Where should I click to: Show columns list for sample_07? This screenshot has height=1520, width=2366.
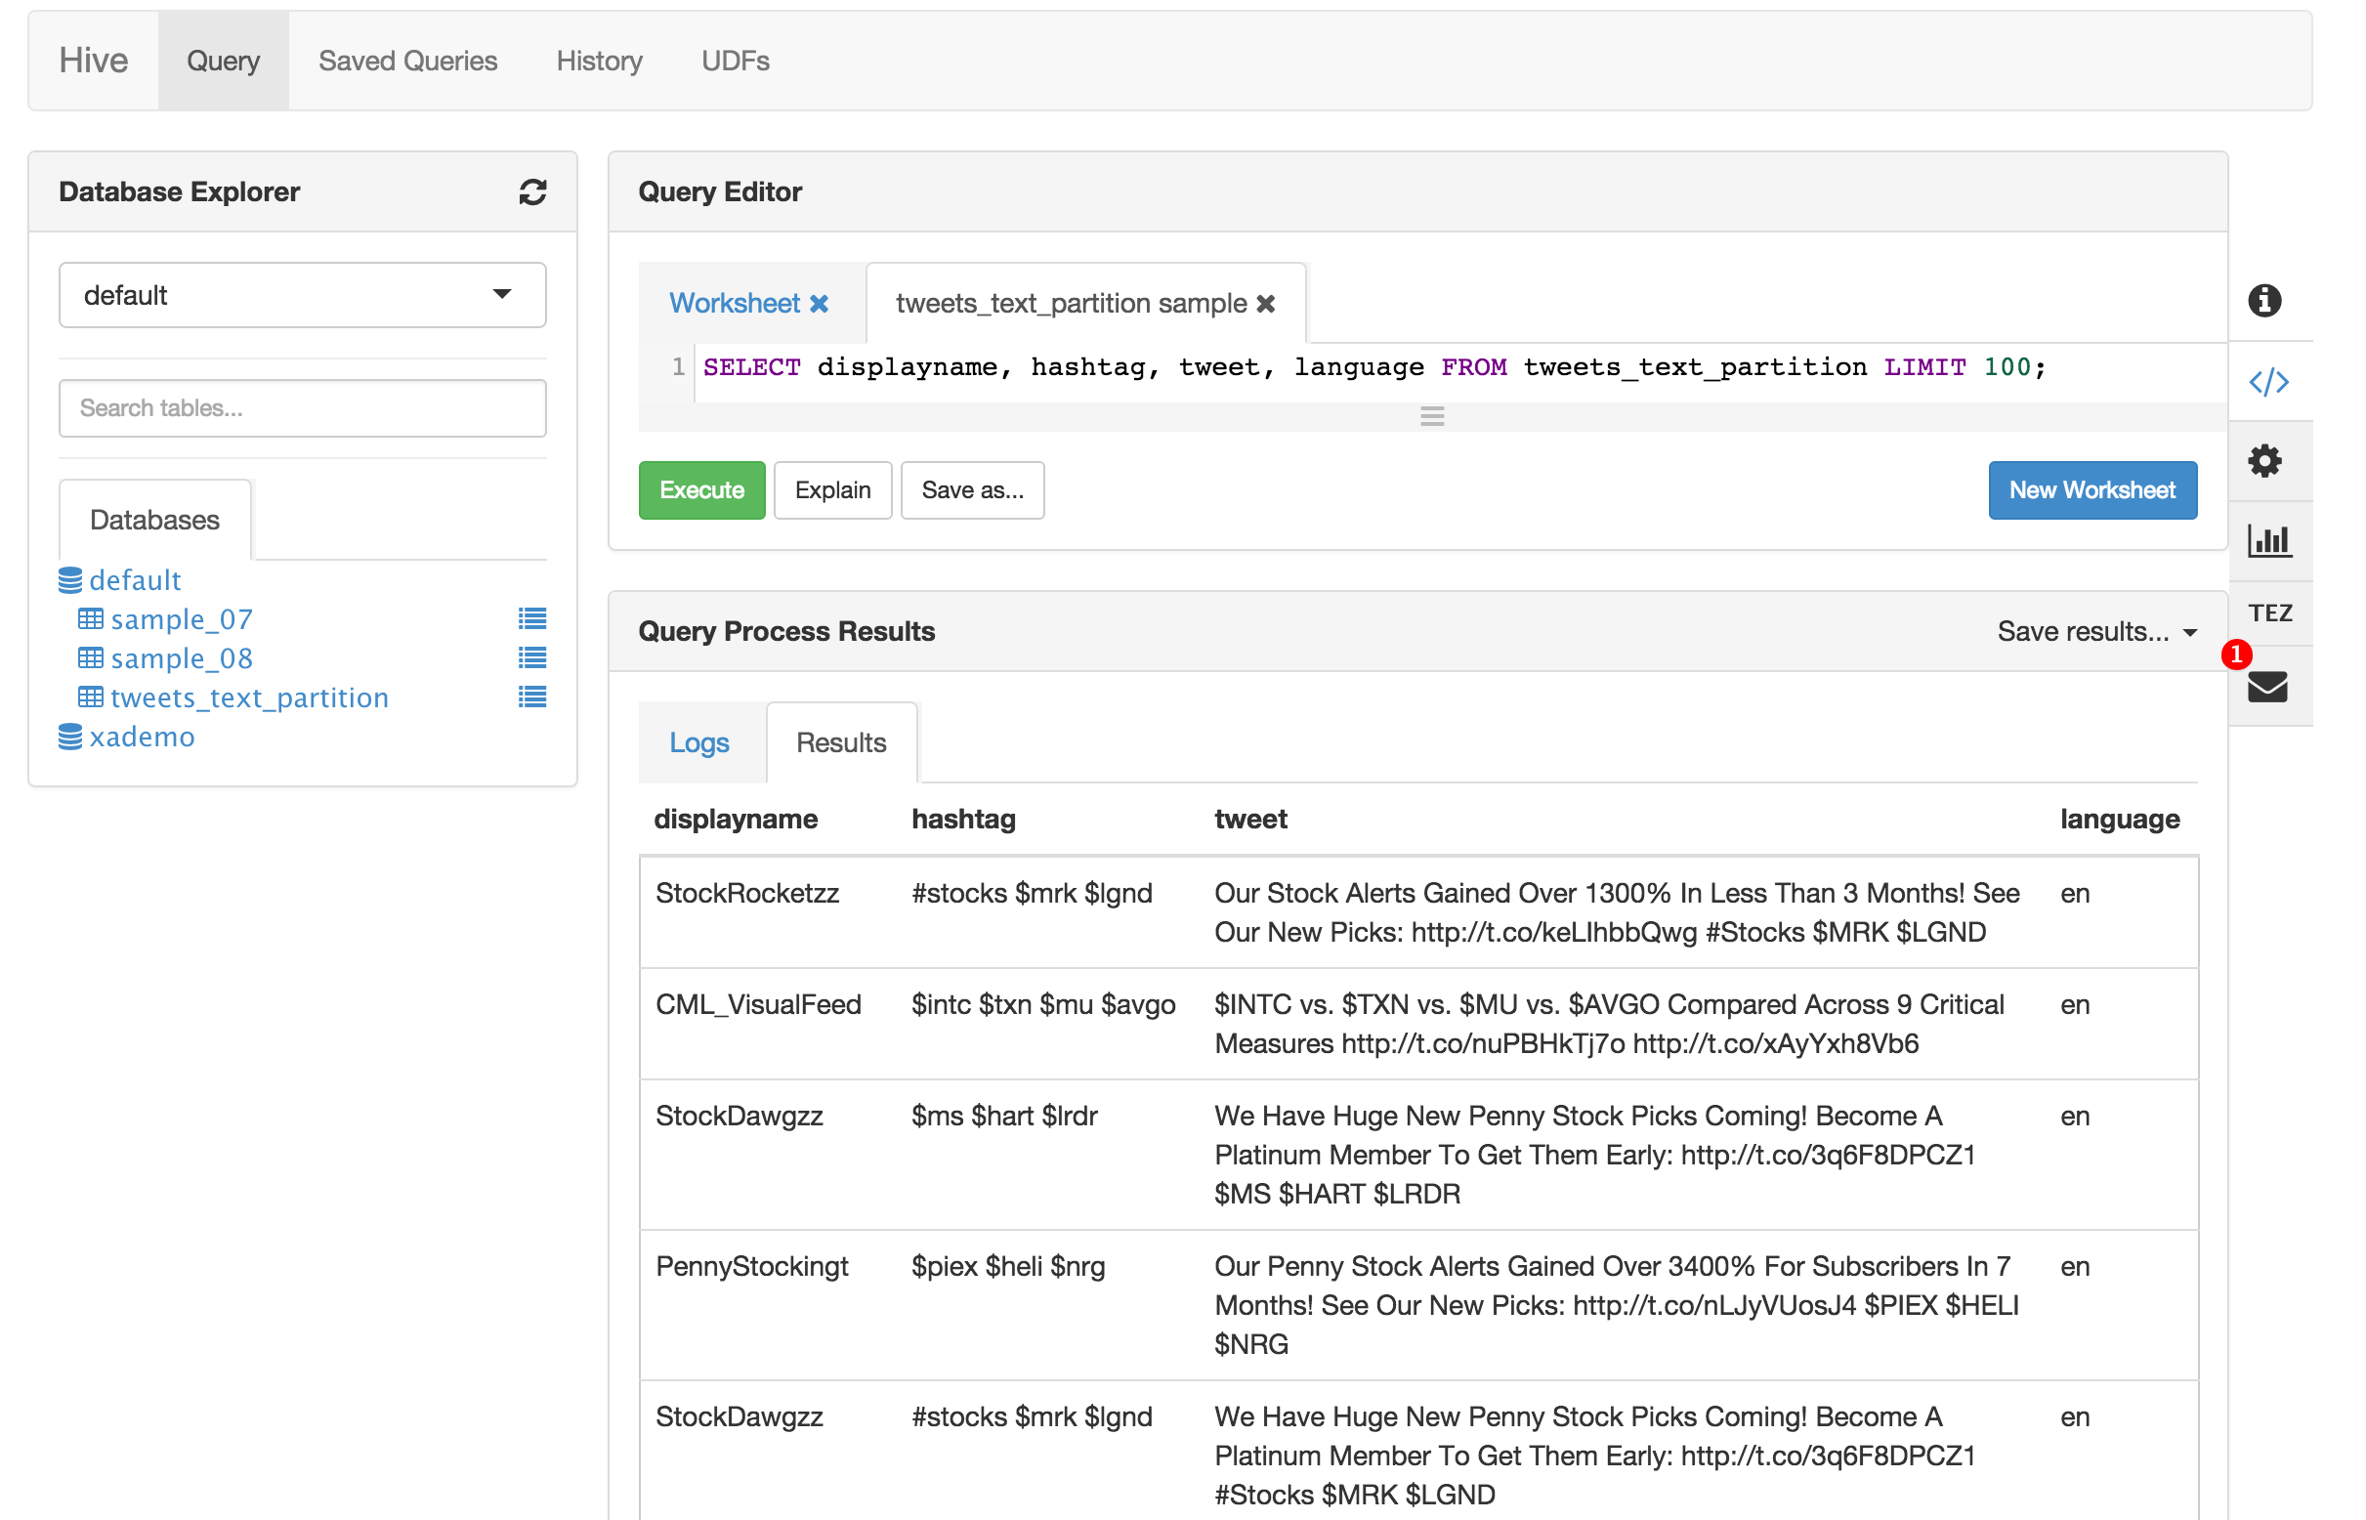pyautogui.click(x=532, y=619)
